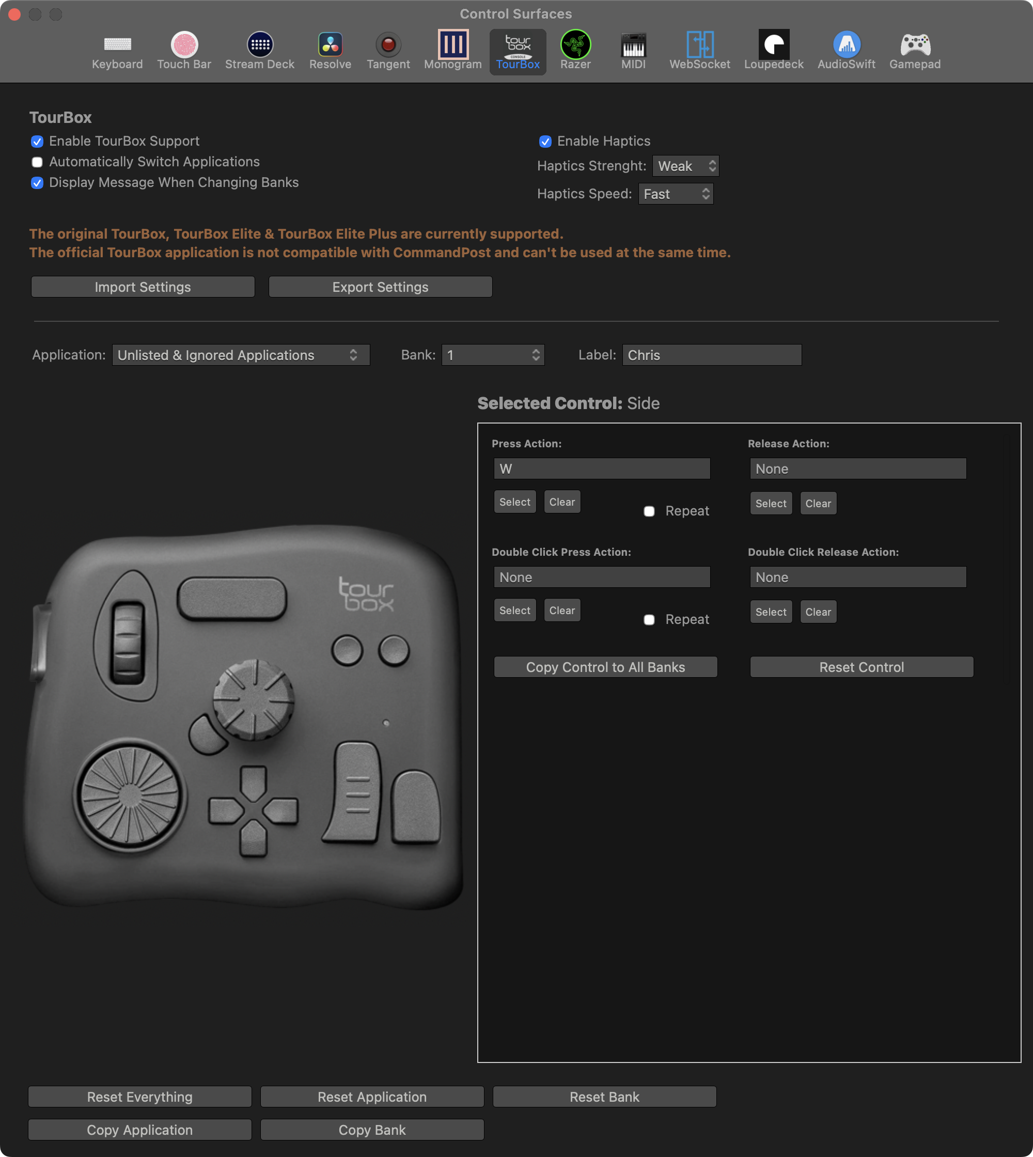
Task: Click into the Label text field
Action: click(x=712, y=355)
